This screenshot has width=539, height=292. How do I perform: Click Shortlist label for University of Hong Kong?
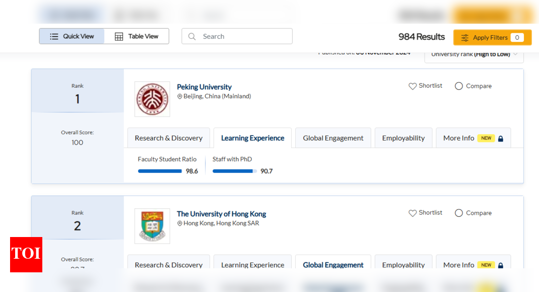[x=430, y=213]
